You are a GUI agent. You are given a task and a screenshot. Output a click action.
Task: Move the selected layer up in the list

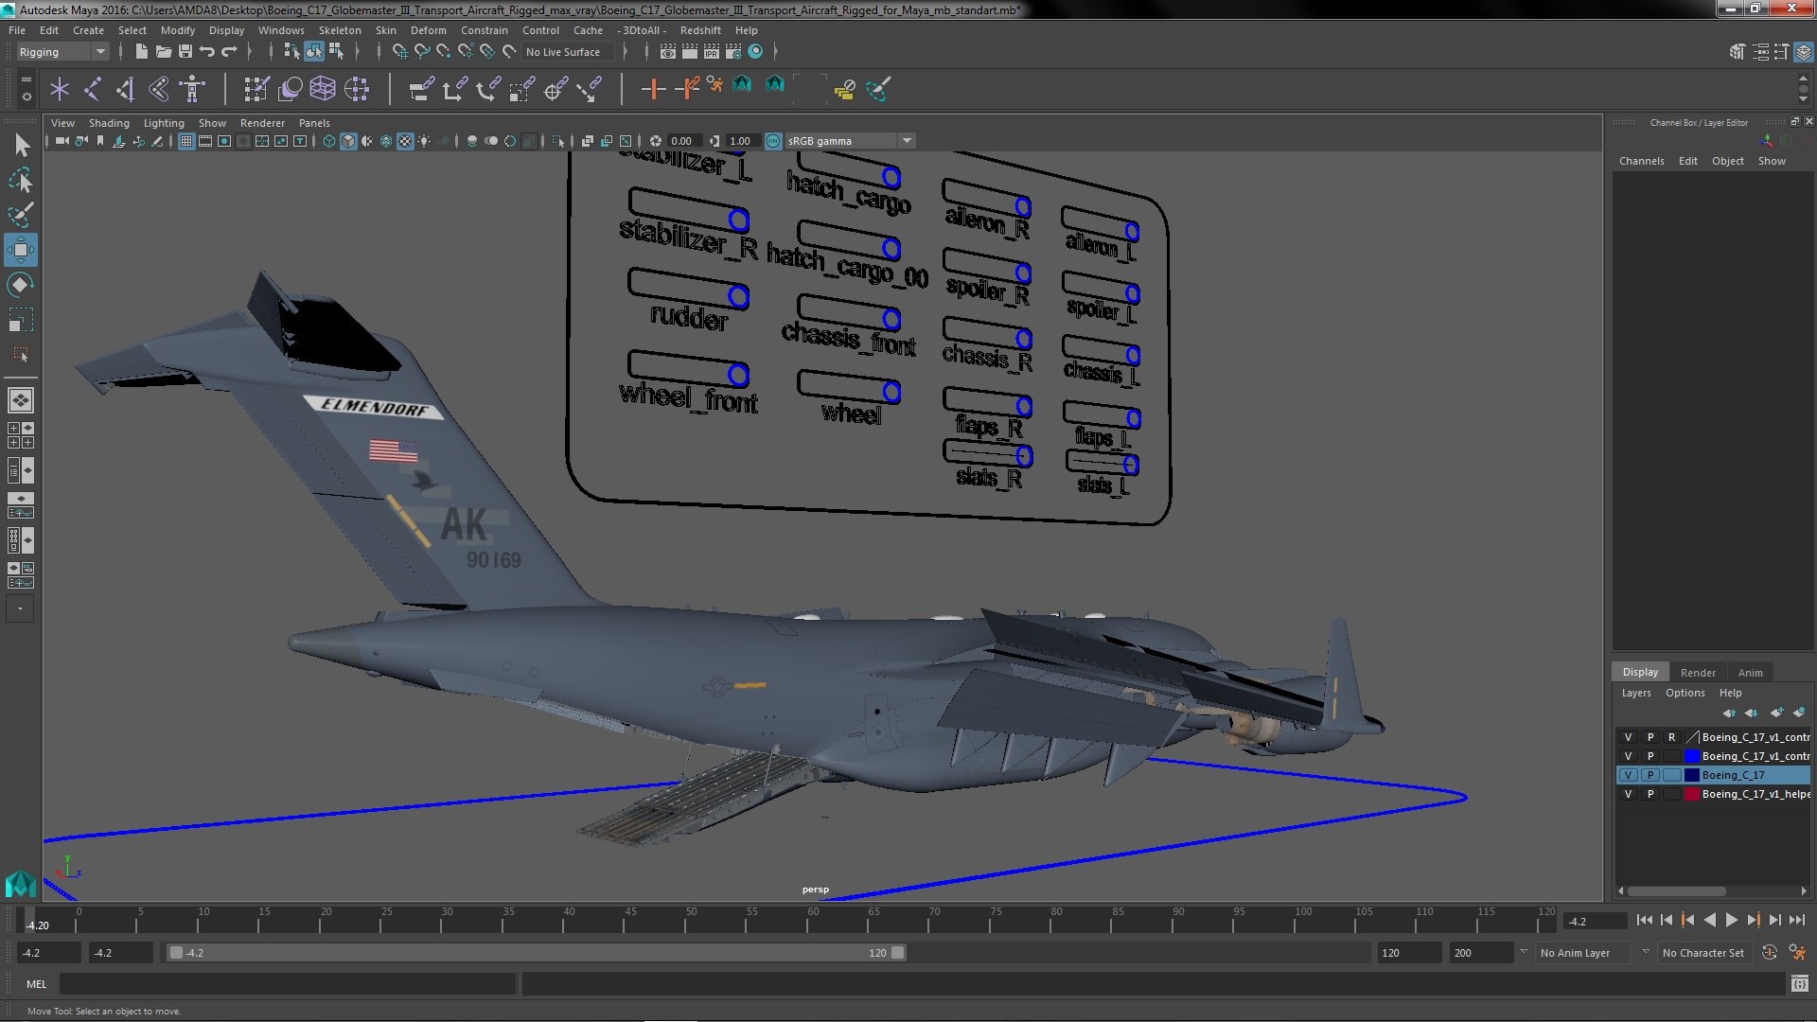point(1729,713)
